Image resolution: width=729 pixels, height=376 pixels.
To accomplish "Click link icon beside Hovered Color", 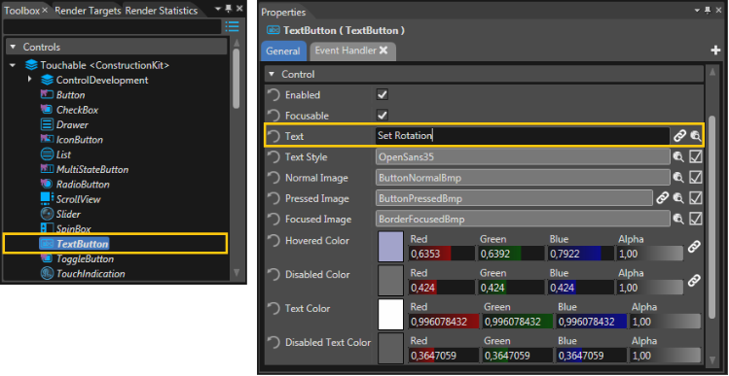I will point(694,246).
